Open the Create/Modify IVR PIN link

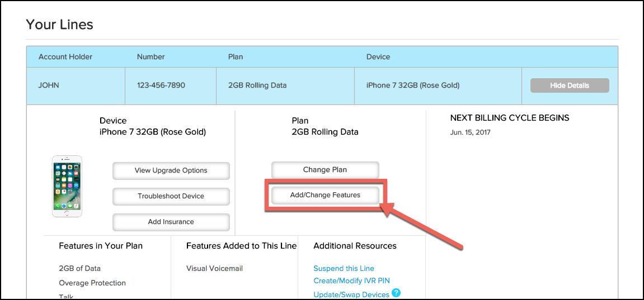click(x=351, y=280)
